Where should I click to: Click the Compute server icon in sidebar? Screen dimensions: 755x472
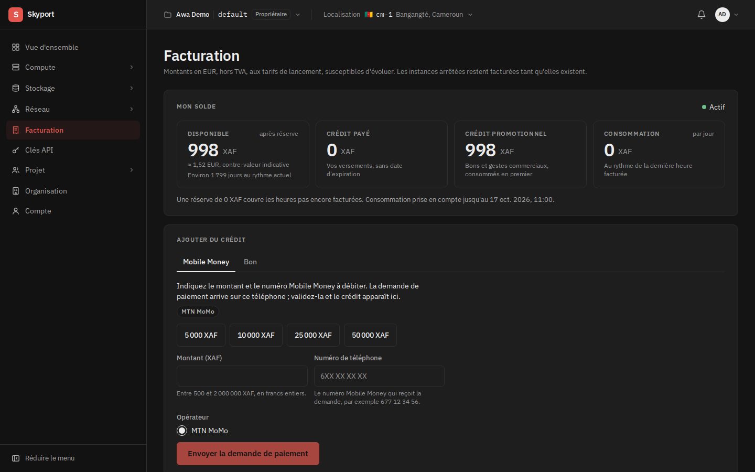[x=16, y=67]
